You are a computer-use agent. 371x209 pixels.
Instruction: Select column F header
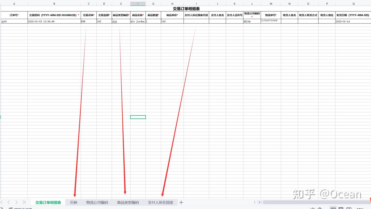(x=138, y=4)
